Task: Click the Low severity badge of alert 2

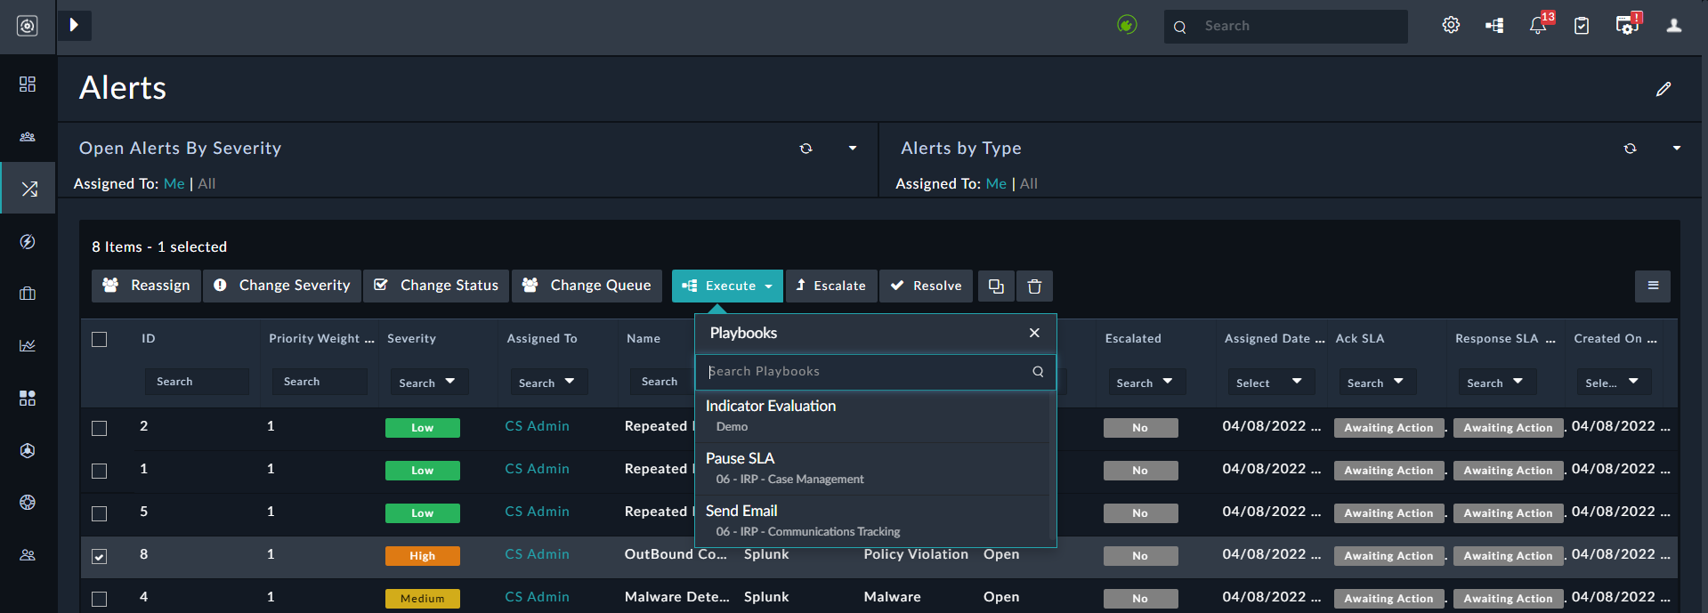Action: pos(423,428)
